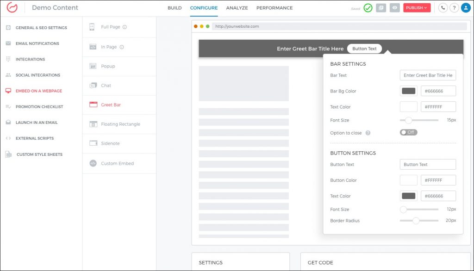474x271 pixels.
Task: Switch to the Analyze tab
Action: [x=237, y=8]
